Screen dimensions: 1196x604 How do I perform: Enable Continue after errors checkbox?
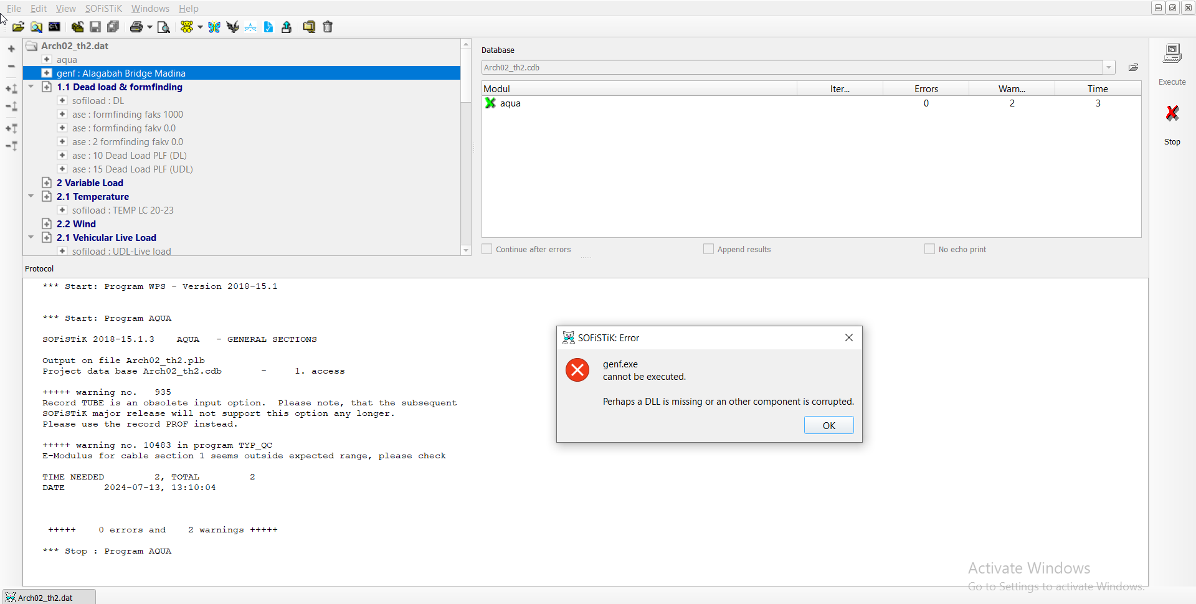click(487, 249)
